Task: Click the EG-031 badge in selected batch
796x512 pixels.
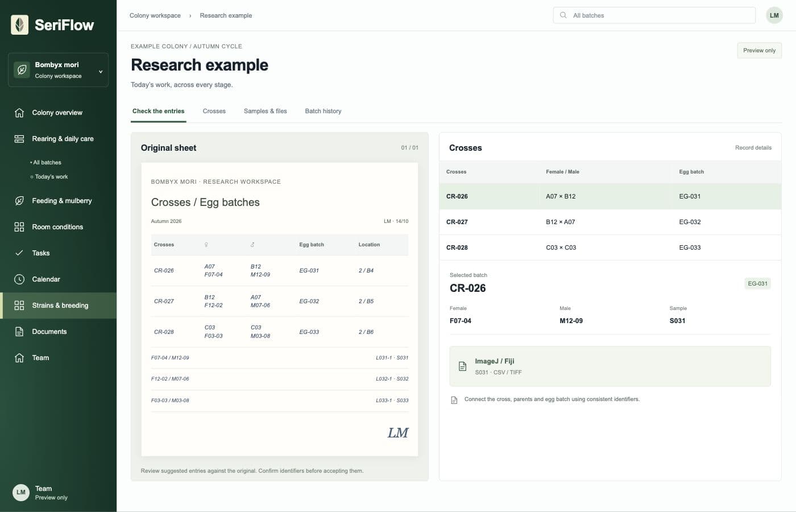Action: tap(757, 283)
